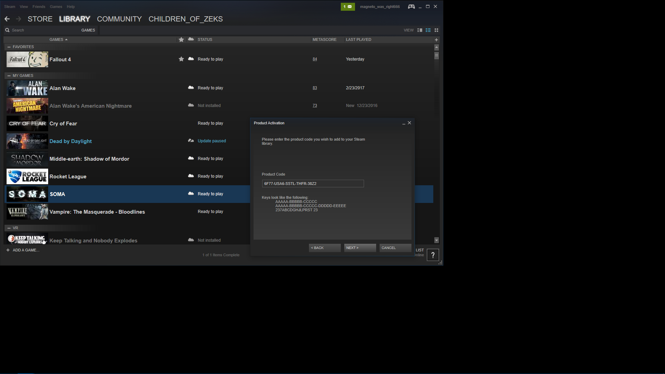Sort by Last Played column header
This screenshot has width=665, height=374.
click(x=358, y=39)
